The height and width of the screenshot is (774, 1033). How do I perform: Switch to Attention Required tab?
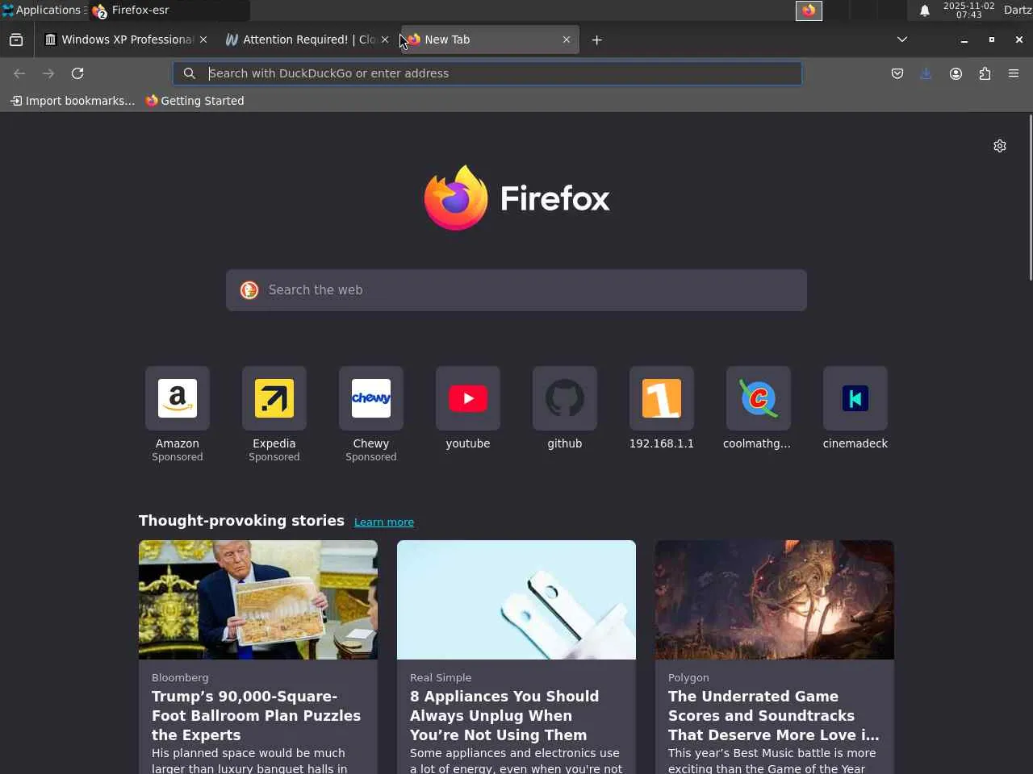(x=307, y=40)
